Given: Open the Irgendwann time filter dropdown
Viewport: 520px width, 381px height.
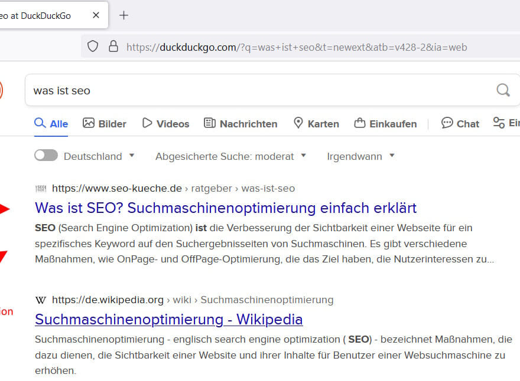Looking at the screenshot, I should pyautogui.click(x=360, y=156).
